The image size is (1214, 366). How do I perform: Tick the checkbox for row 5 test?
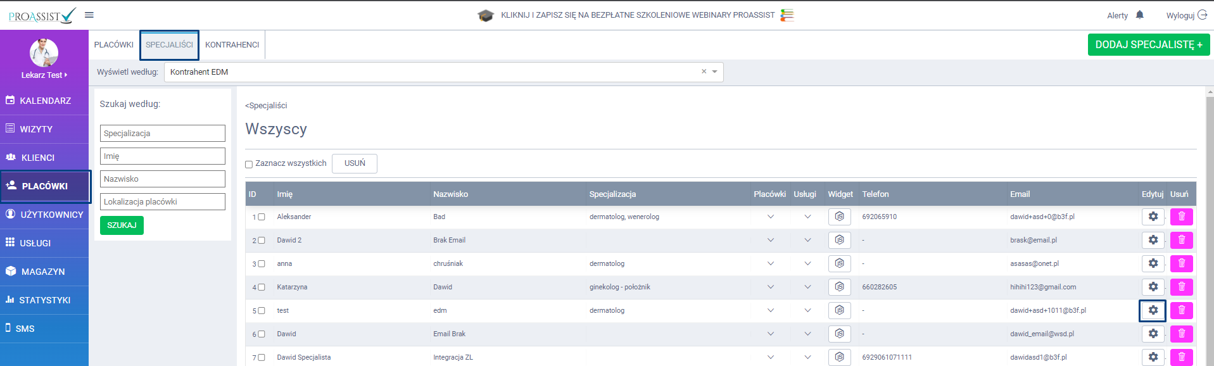point(261,311)
